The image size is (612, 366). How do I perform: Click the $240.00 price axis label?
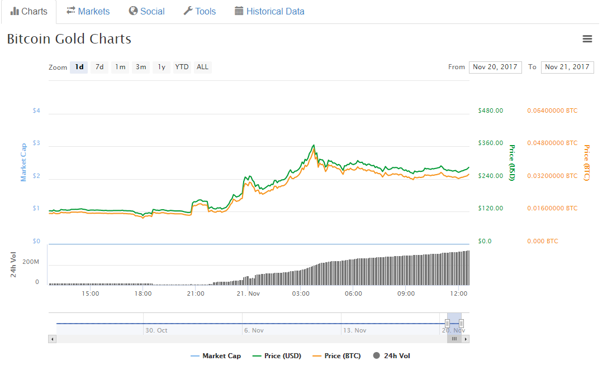pos(491,176)
